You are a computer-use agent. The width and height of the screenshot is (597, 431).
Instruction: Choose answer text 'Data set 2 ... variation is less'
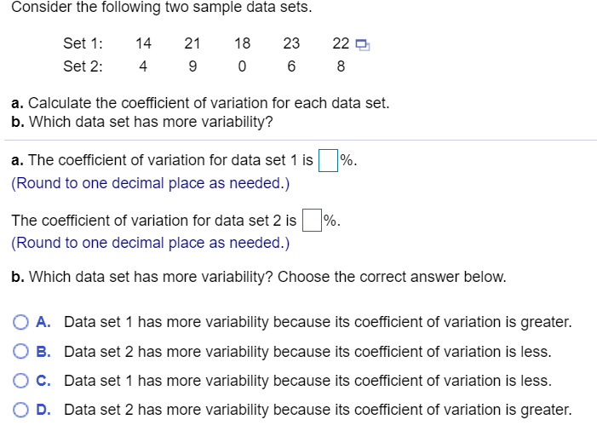pyautogui.click(x=307, y=352)
